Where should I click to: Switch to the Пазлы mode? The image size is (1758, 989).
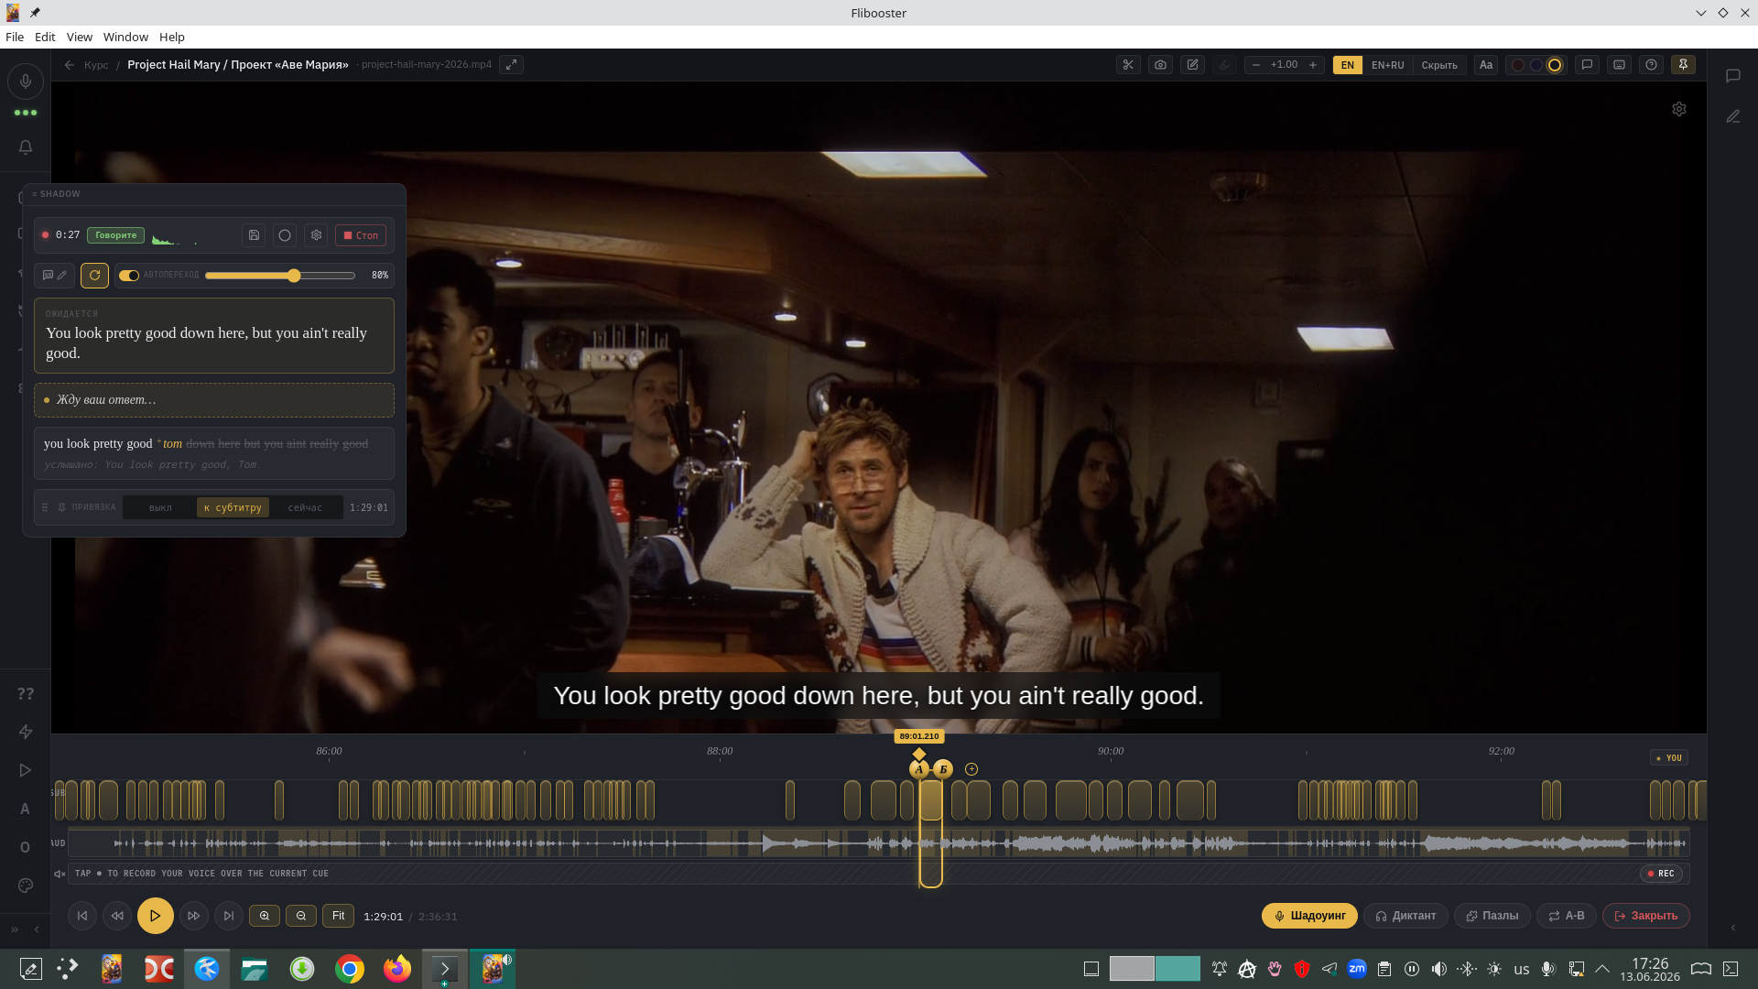[1492, 916]
